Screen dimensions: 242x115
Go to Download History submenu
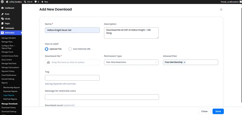pyautogui.click(x=9, y=108)
